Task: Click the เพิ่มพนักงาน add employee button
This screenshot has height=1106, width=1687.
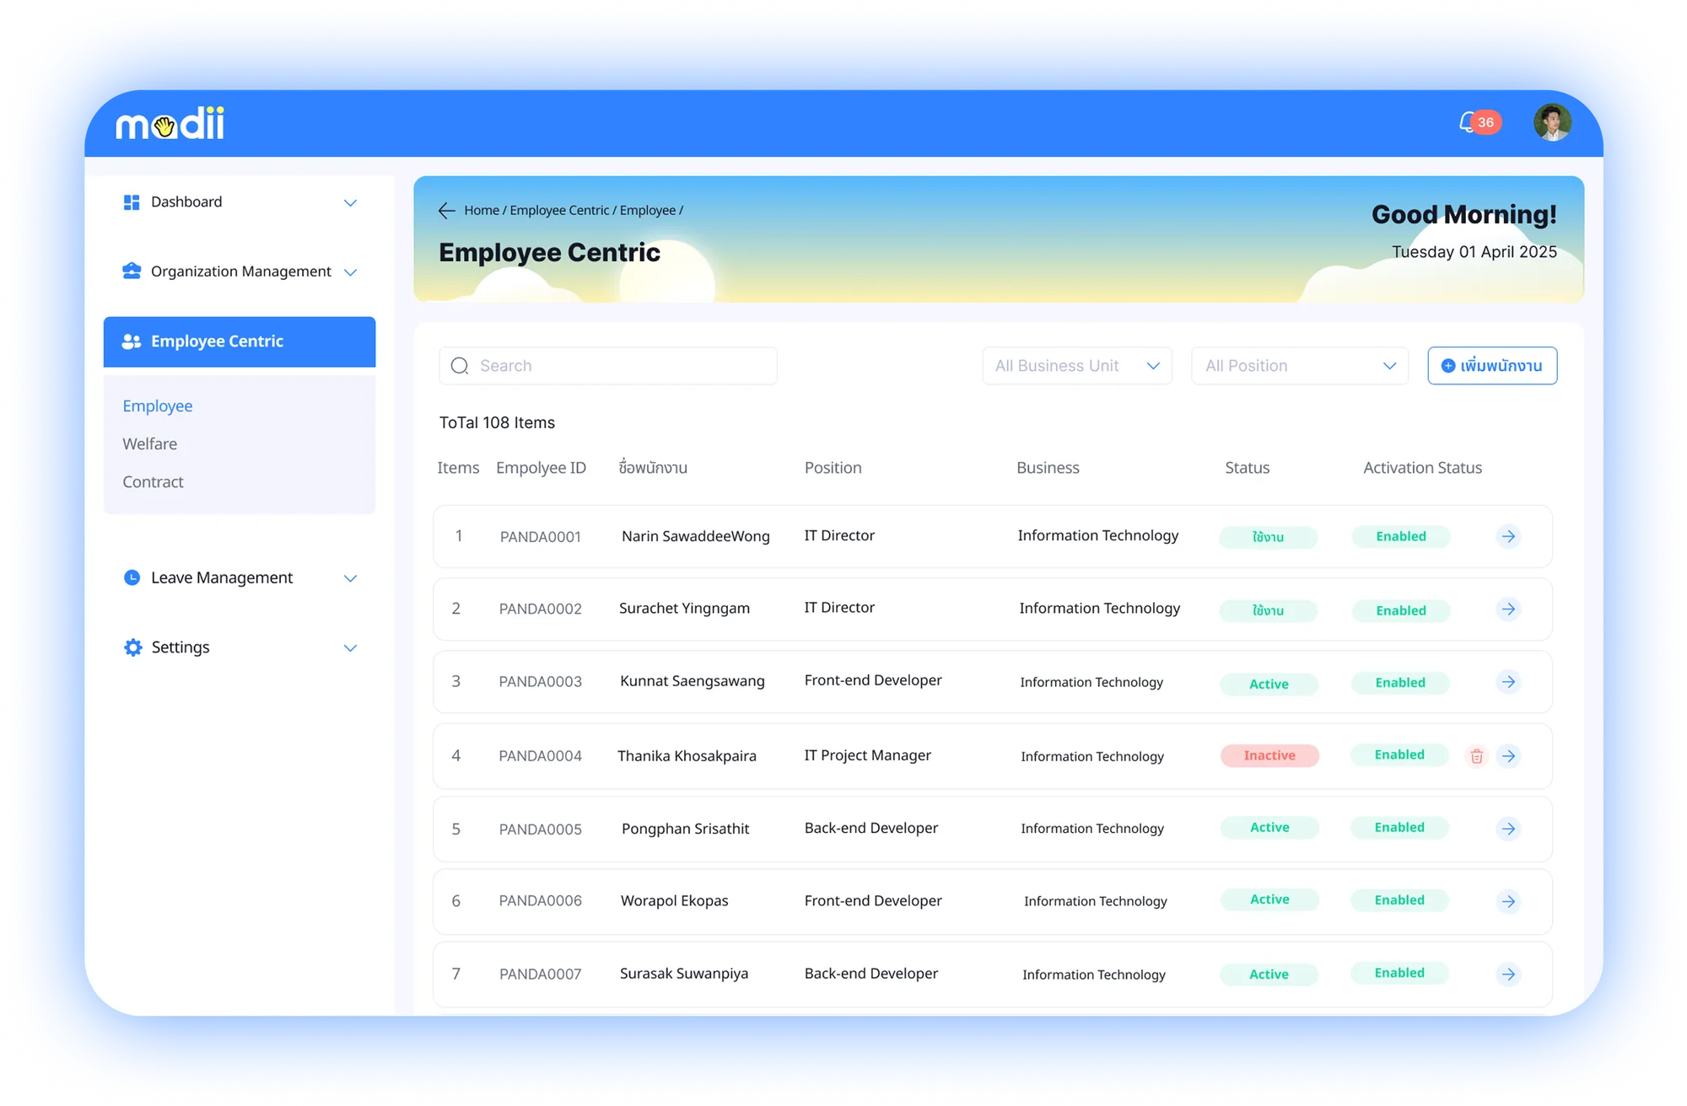Action: tap(1492, 366)
